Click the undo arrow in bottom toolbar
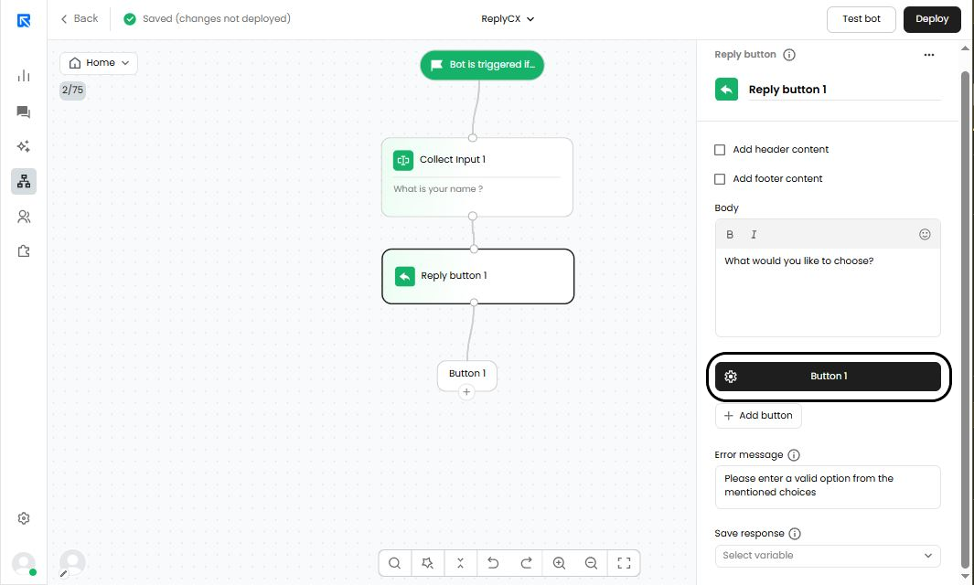Screen dimensions: 974x585 tap(493, 563)
